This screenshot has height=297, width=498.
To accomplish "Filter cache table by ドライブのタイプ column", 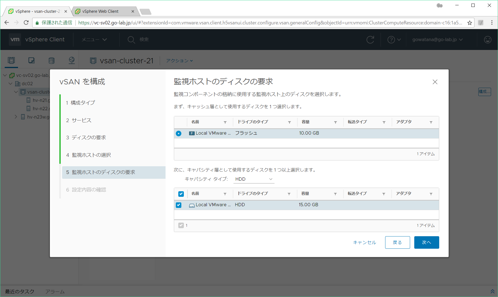I will click(x=289, y=122).
